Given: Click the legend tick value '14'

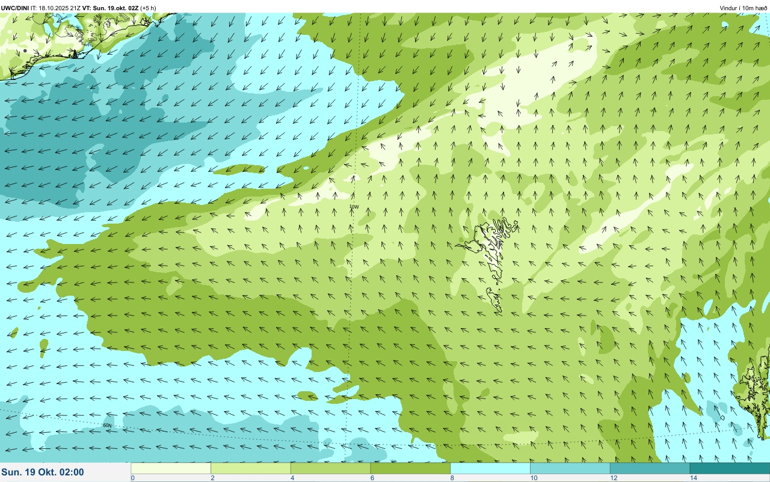Looking at the screenshot, I should tap(694, 478).
